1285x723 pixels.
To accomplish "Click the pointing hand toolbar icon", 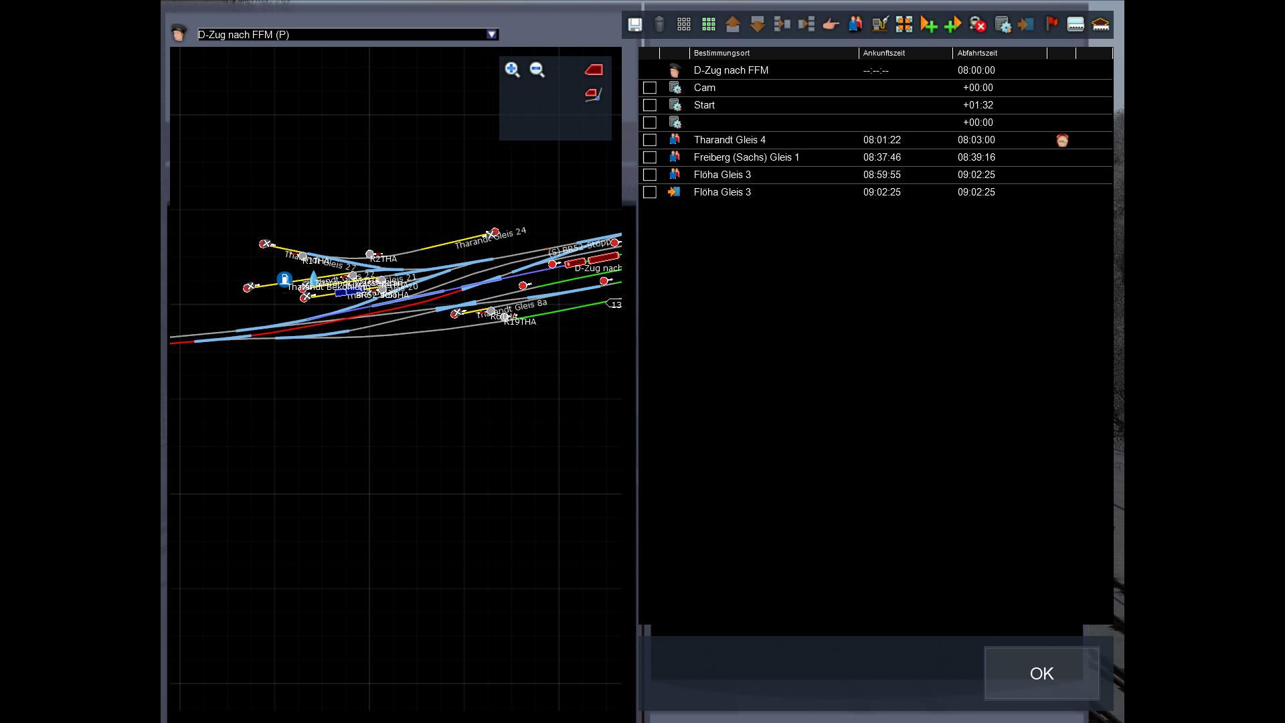I will tap(831, 25).
